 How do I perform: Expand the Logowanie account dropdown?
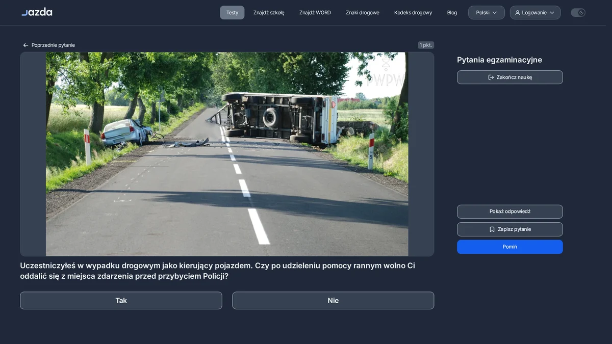click(x=535, y=13)
